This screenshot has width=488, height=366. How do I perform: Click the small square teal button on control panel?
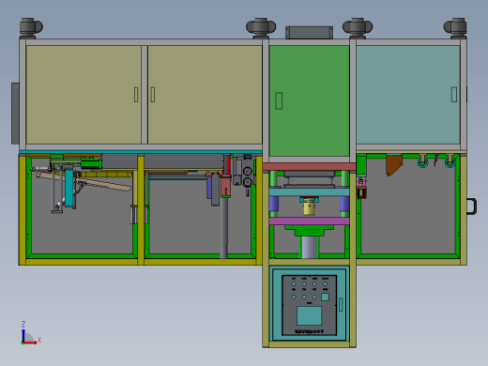[x=326, y=297]
